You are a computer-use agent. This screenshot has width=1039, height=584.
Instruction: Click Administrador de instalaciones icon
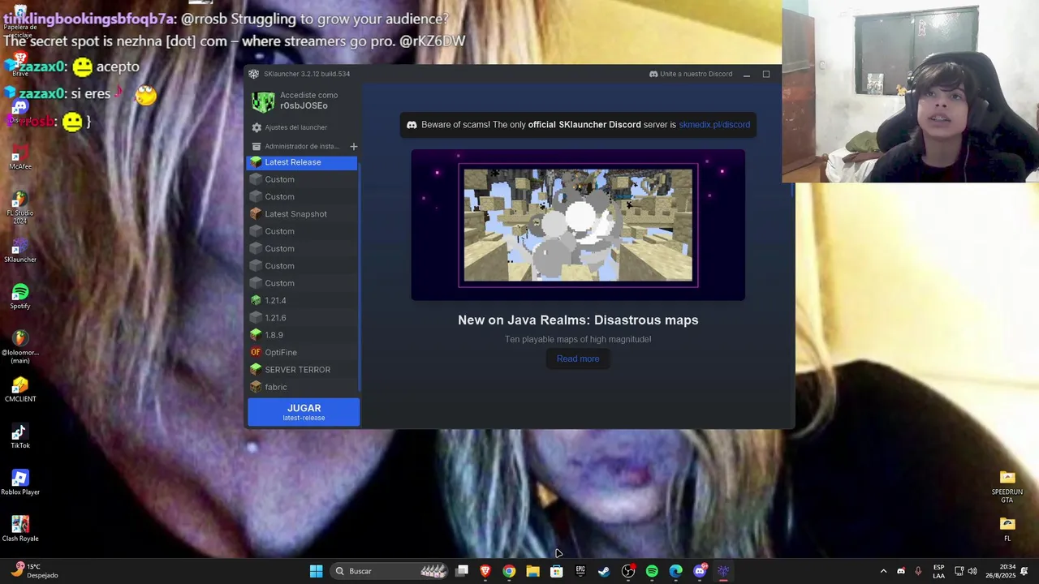pyautogui.click(x=257, y=146)
